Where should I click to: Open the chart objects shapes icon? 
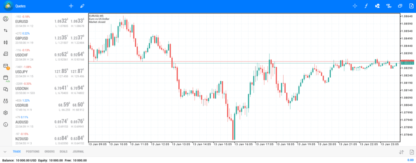tap(377, 6)
